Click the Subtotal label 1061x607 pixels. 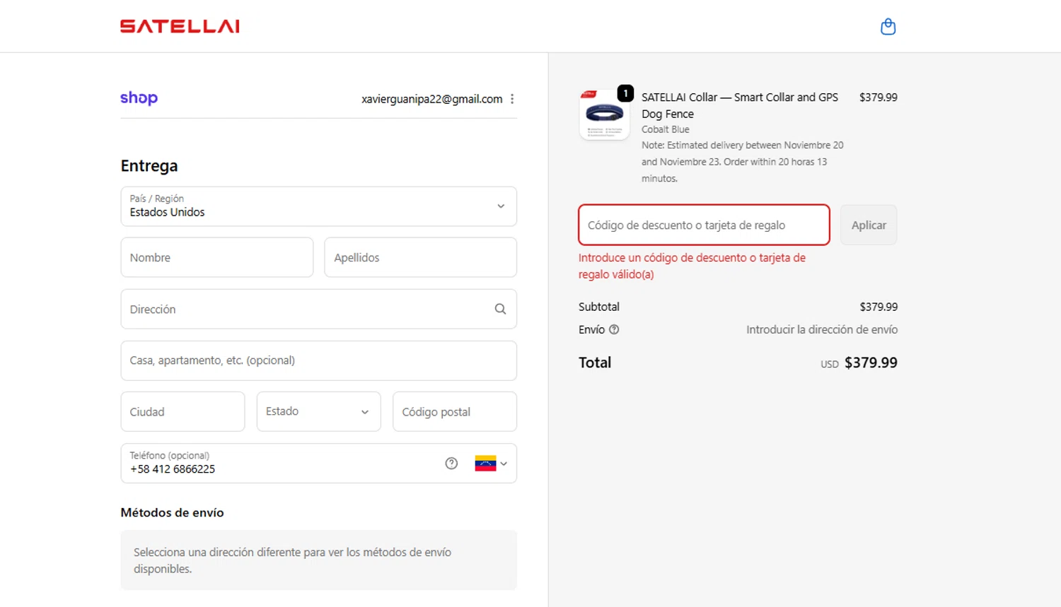[x=599, y=307]
